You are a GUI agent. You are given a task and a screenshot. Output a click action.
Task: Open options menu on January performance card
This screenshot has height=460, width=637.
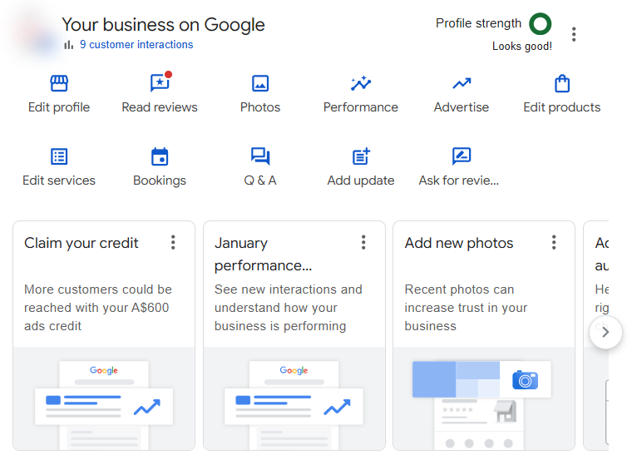point(363,242)
